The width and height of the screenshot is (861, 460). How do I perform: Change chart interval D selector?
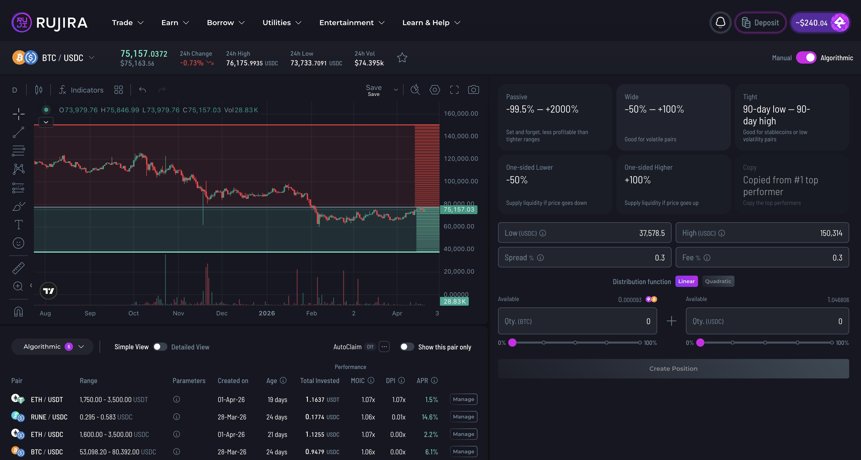point(14,90)
